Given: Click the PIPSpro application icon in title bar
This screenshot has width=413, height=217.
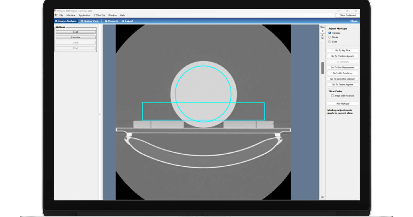Looking at the screenshot, I should point(54,10).
